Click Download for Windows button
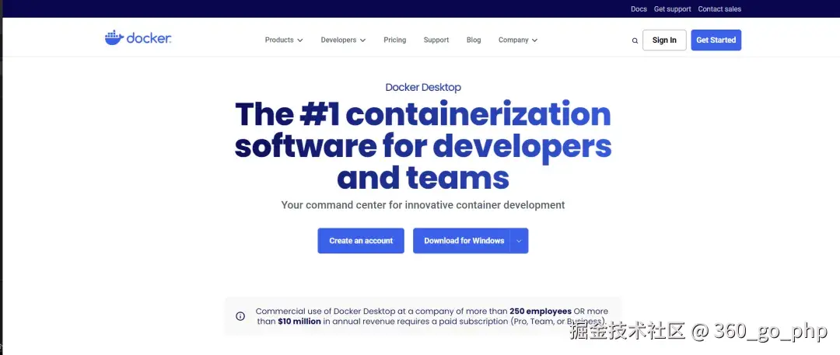 pos(462,241)
